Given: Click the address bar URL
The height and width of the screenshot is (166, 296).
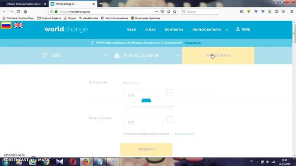Looking at the screenshot, I should 75,12.
